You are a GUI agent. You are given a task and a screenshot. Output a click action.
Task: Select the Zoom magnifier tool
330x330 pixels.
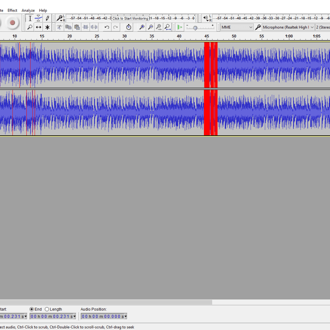[30, 27]
